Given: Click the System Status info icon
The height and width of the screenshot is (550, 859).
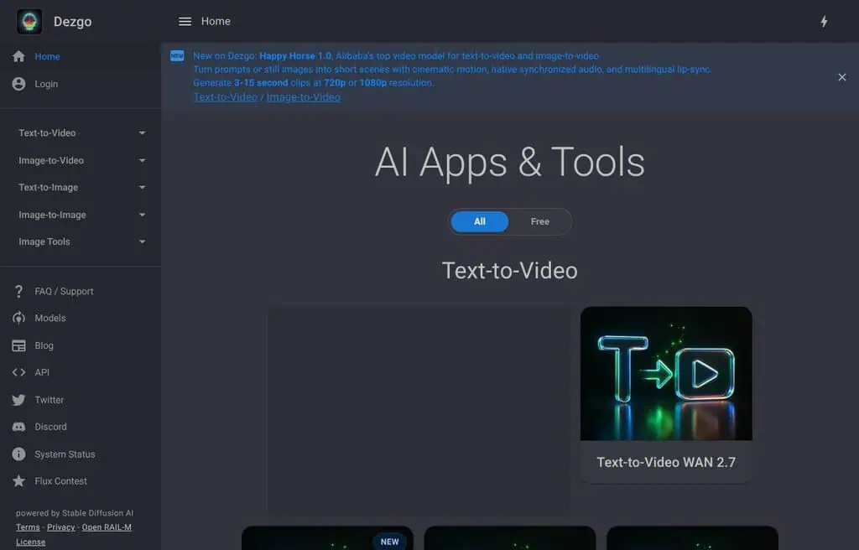Looking at the screenshot, I should (18, 454).
